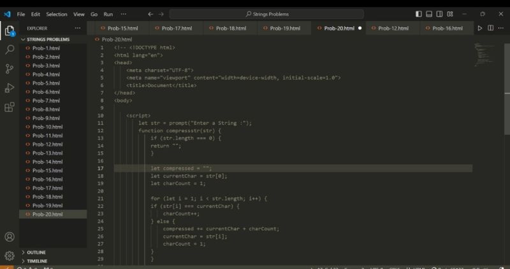Open the Edit menu

tap(36, 14)
